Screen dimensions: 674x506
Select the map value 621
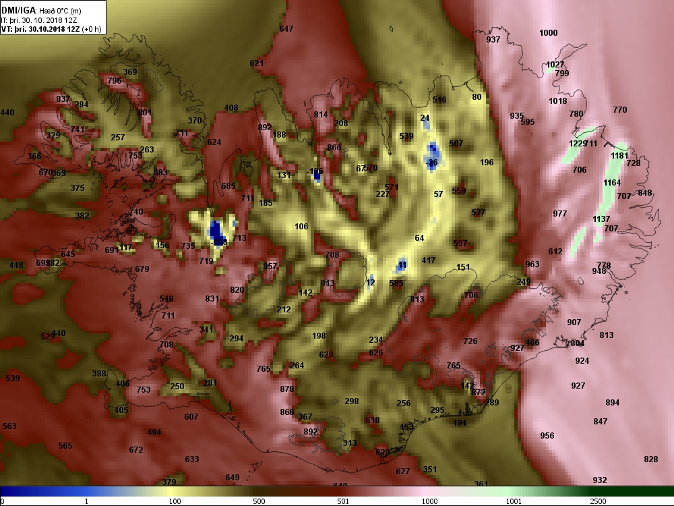click(x=257, y=63)
